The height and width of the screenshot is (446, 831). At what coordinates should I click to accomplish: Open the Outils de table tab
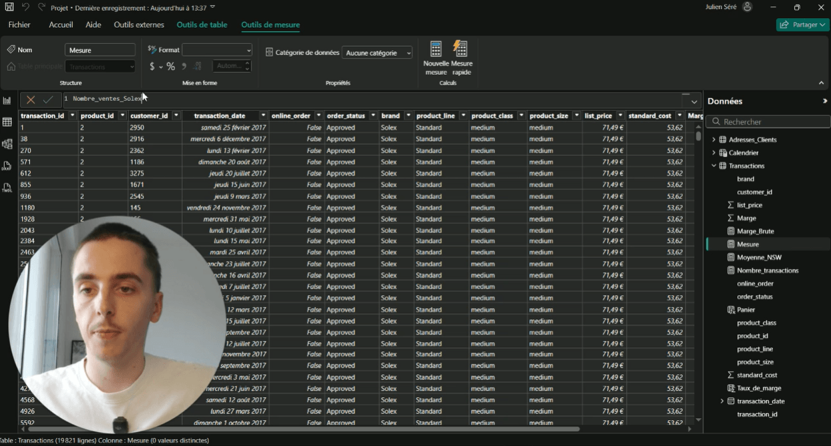[202, 25]
